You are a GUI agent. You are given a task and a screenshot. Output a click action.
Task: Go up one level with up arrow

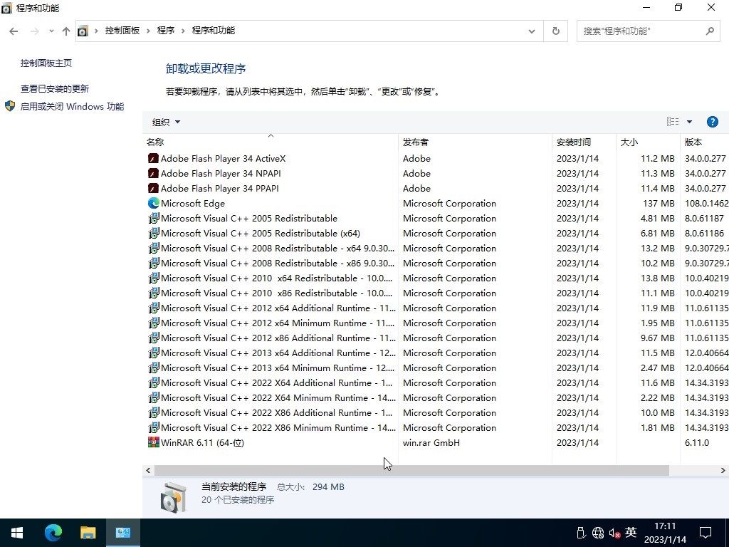tap(66, 31)
